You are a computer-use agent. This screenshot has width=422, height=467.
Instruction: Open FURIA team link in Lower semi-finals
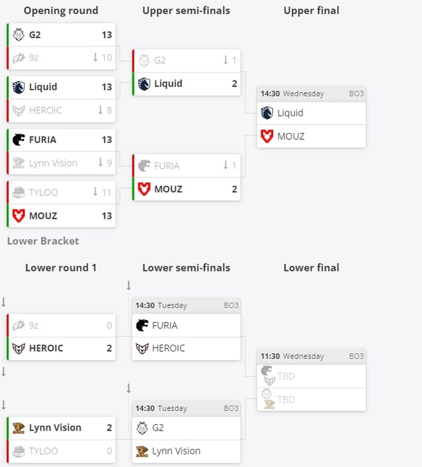pos(165,325)
